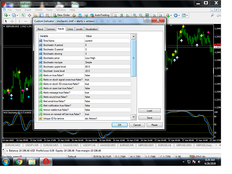Open the GBPUSD,Daily chart tab
Viewport: 232px width, 174px height.
coord(204,145)
